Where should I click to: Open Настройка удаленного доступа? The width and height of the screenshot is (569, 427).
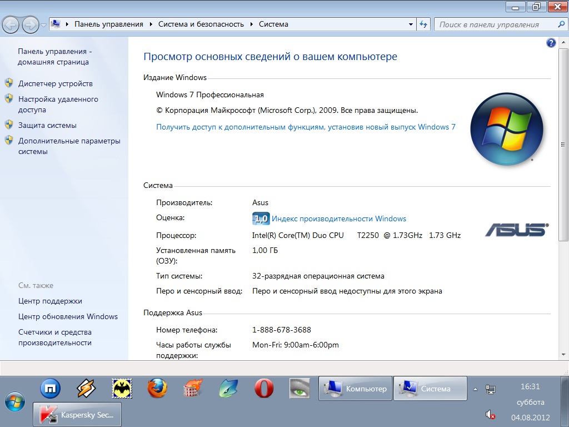pyautogui.click(x=58, y=104)
